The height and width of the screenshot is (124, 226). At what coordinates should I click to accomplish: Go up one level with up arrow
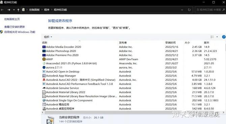coord(18,10)
